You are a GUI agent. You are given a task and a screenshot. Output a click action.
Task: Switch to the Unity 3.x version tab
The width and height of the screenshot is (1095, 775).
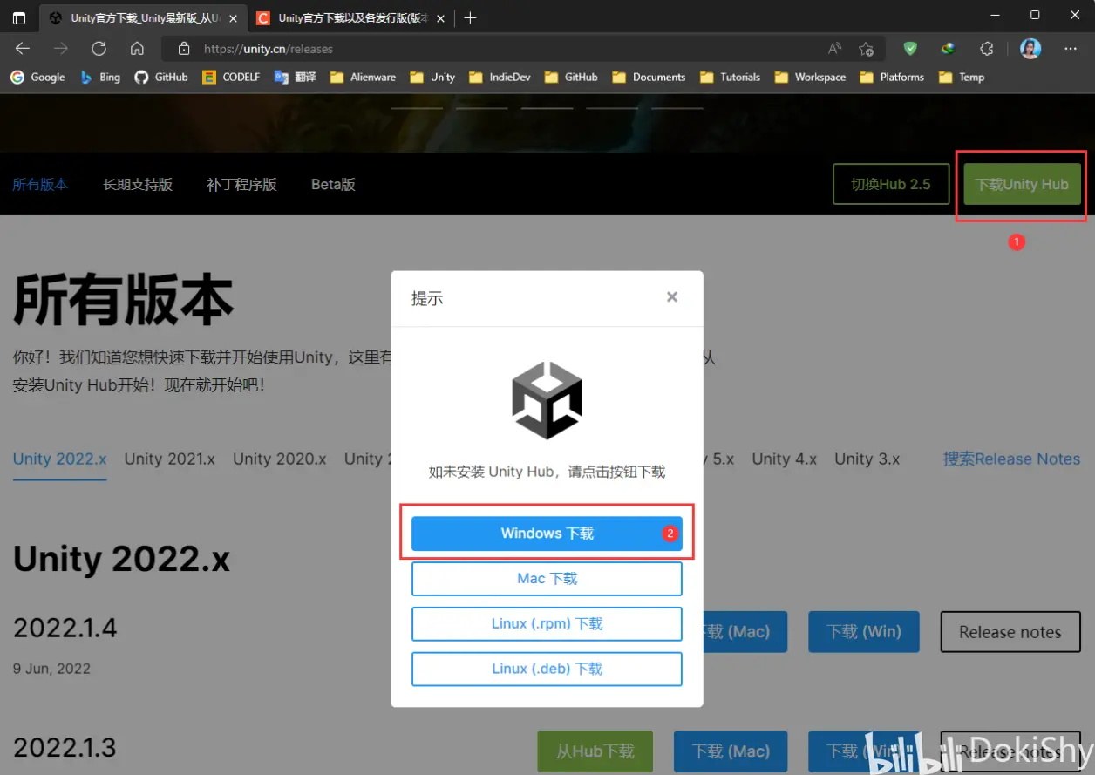[867, 459]
